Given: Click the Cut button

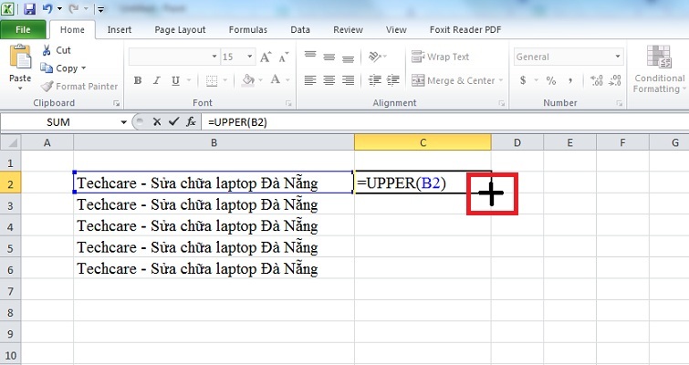Looking at the screenshot, I should click(57, 50).
